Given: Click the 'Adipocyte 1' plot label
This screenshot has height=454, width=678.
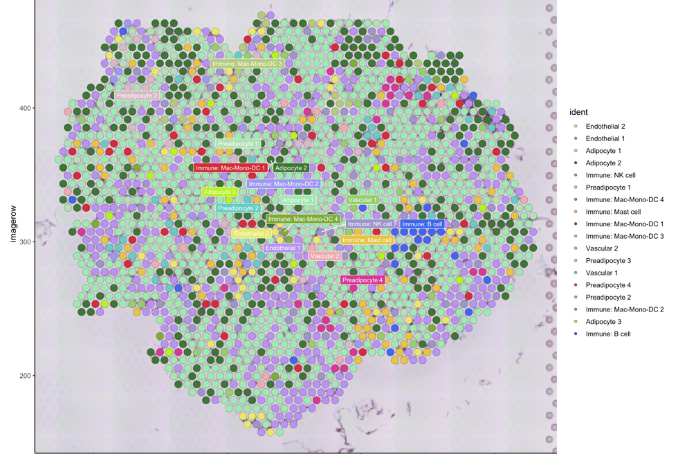Looking at the screenshot, I should tap(298, 200).
